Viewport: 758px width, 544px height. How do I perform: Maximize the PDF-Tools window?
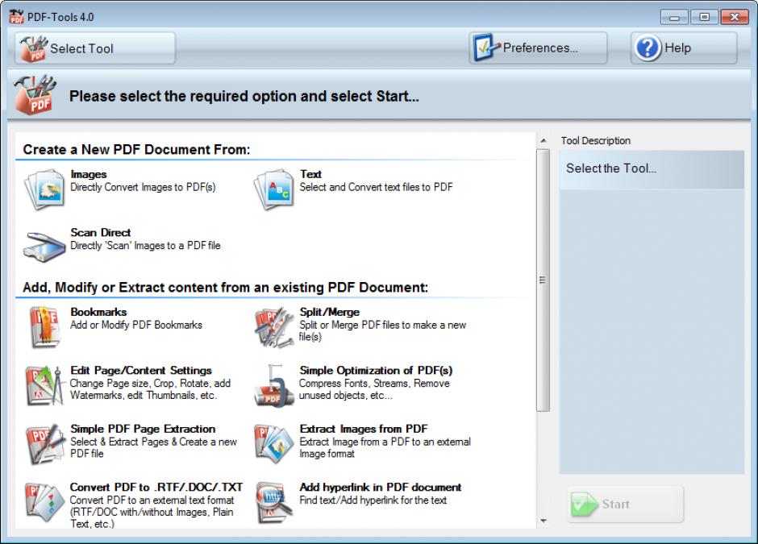coord(704,18)
